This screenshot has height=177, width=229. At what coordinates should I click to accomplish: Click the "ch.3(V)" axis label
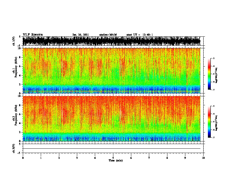(14, 148)
